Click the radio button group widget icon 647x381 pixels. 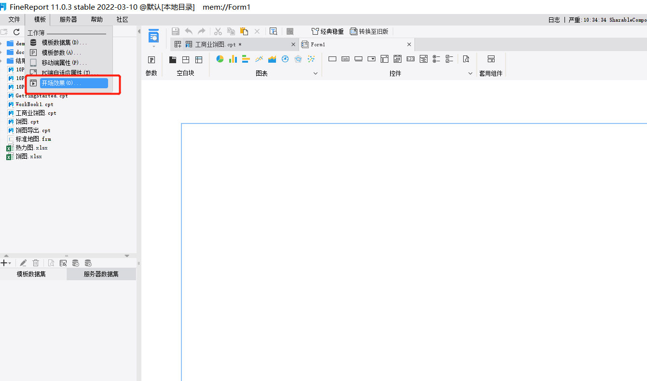click(x=437, y=59)
